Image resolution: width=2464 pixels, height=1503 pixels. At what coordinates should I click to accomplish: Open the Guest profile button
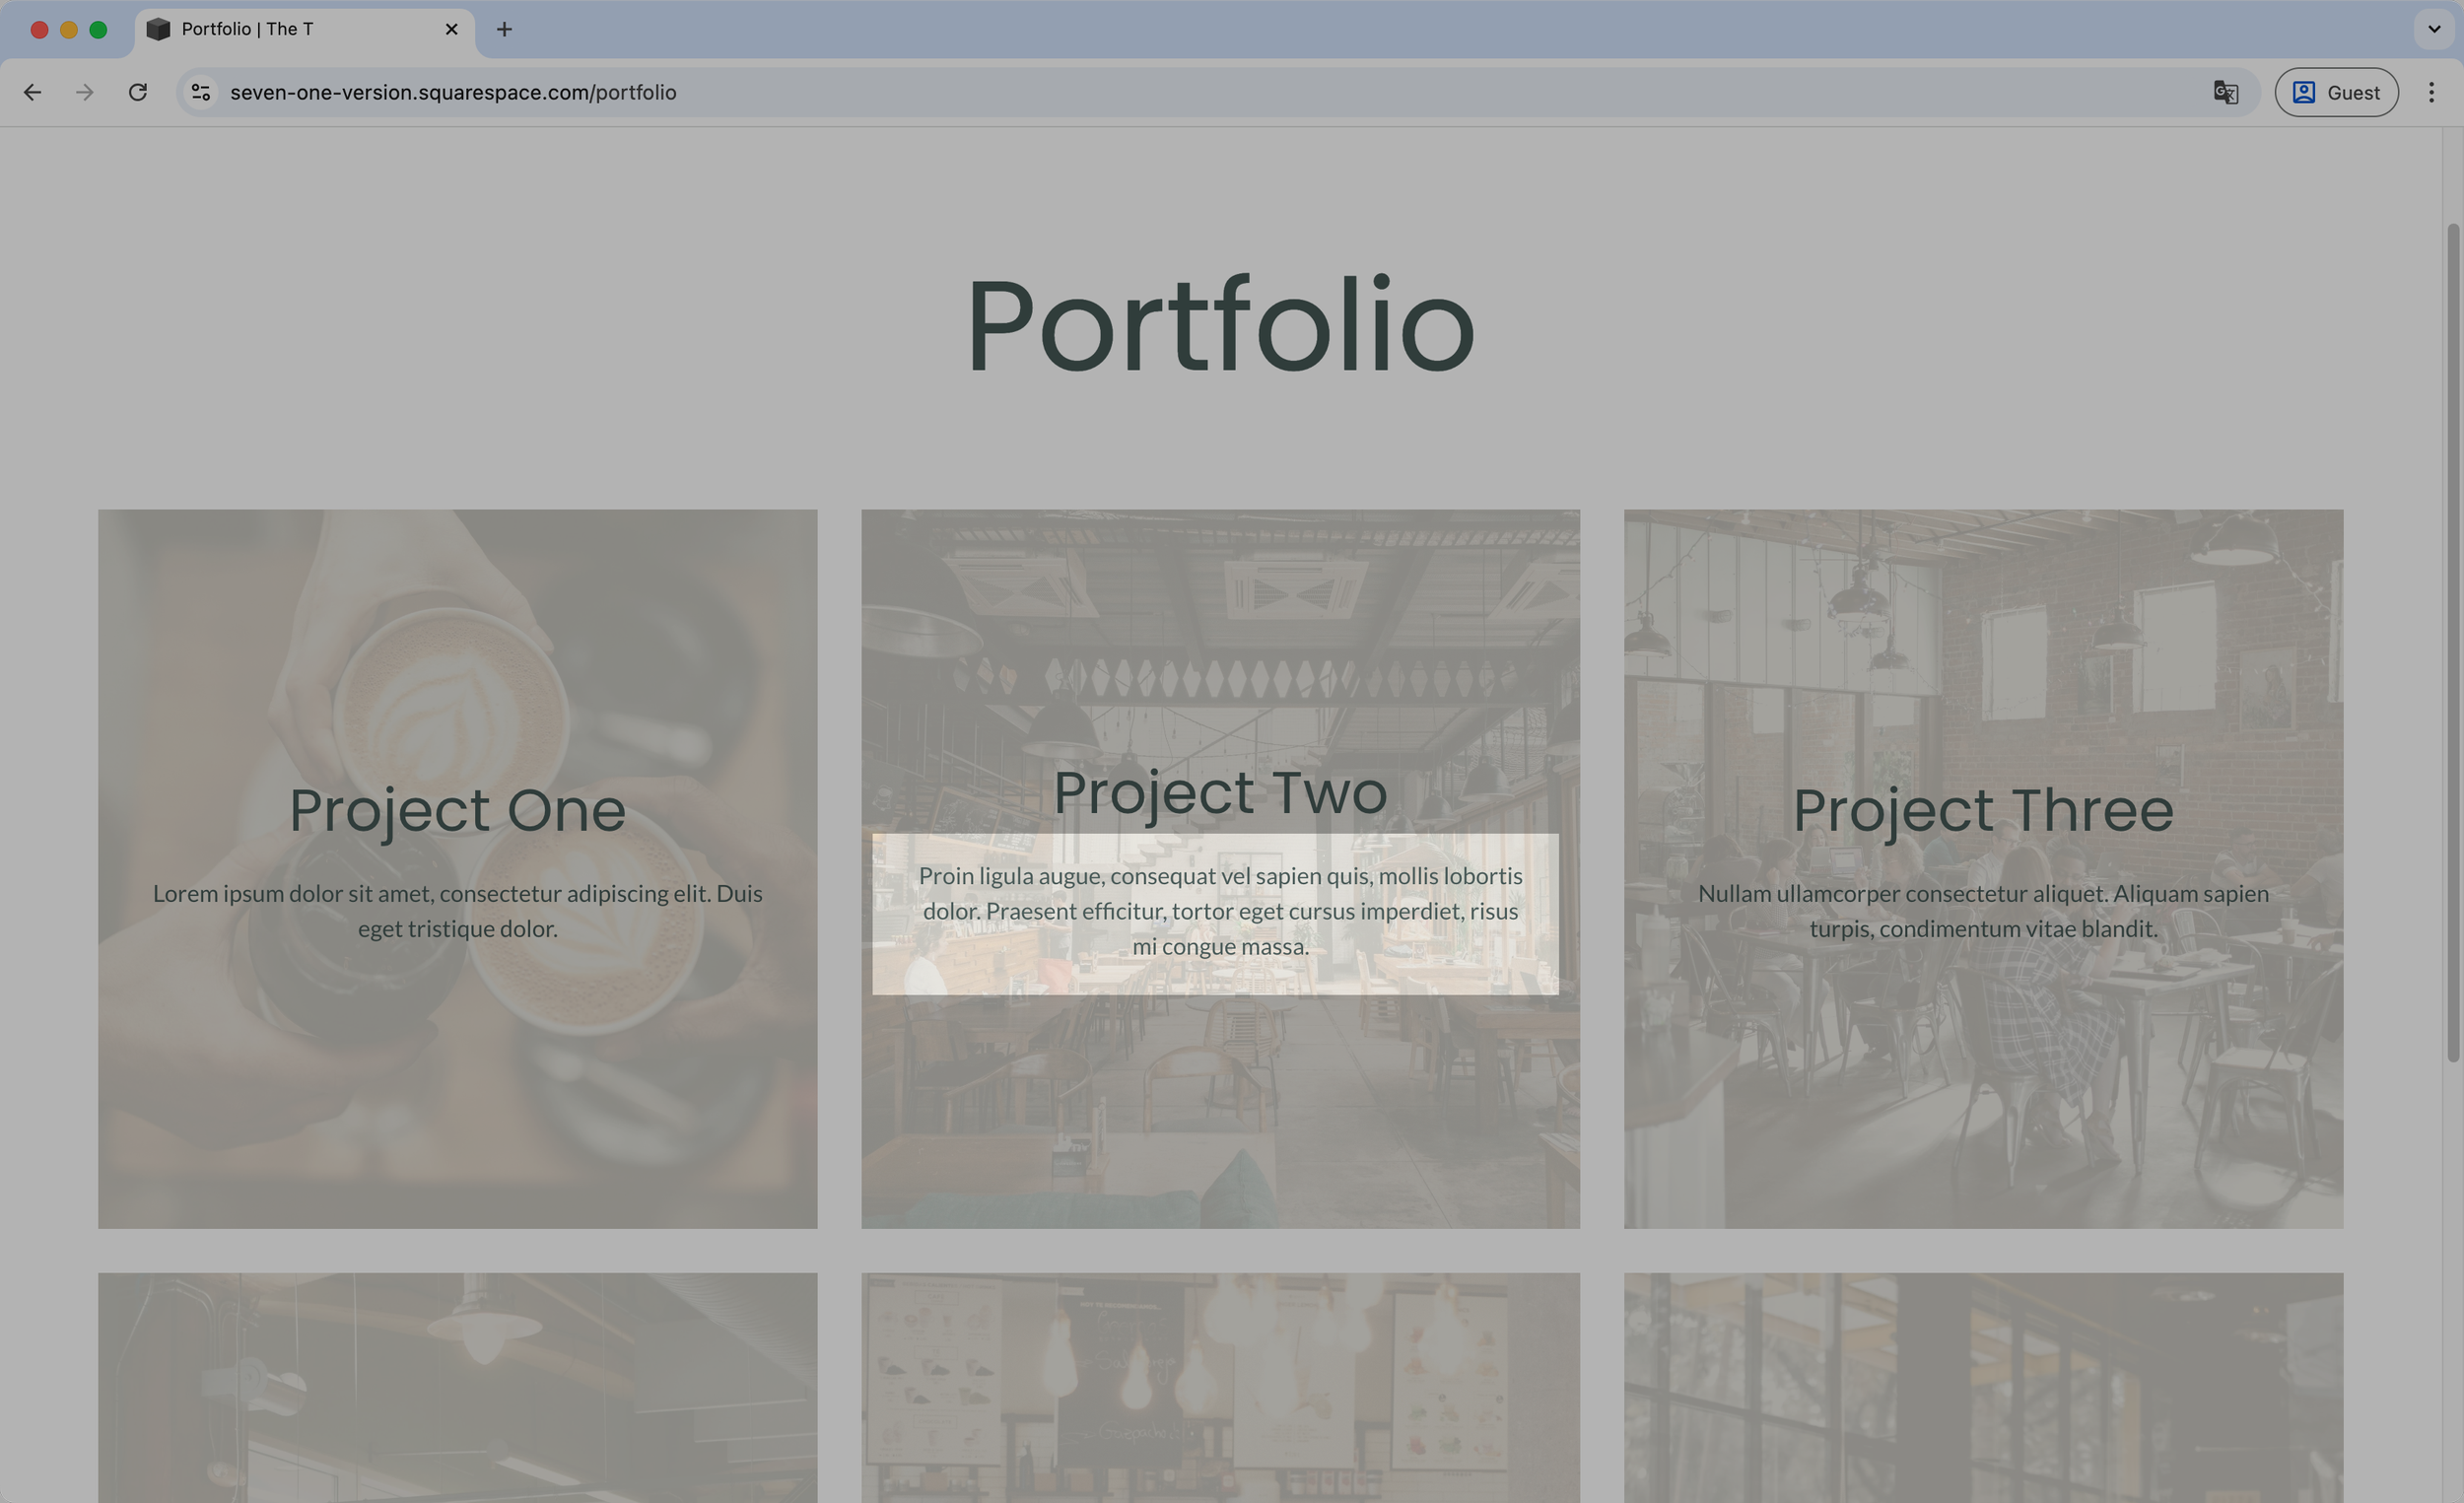(x=2335, y=92)
